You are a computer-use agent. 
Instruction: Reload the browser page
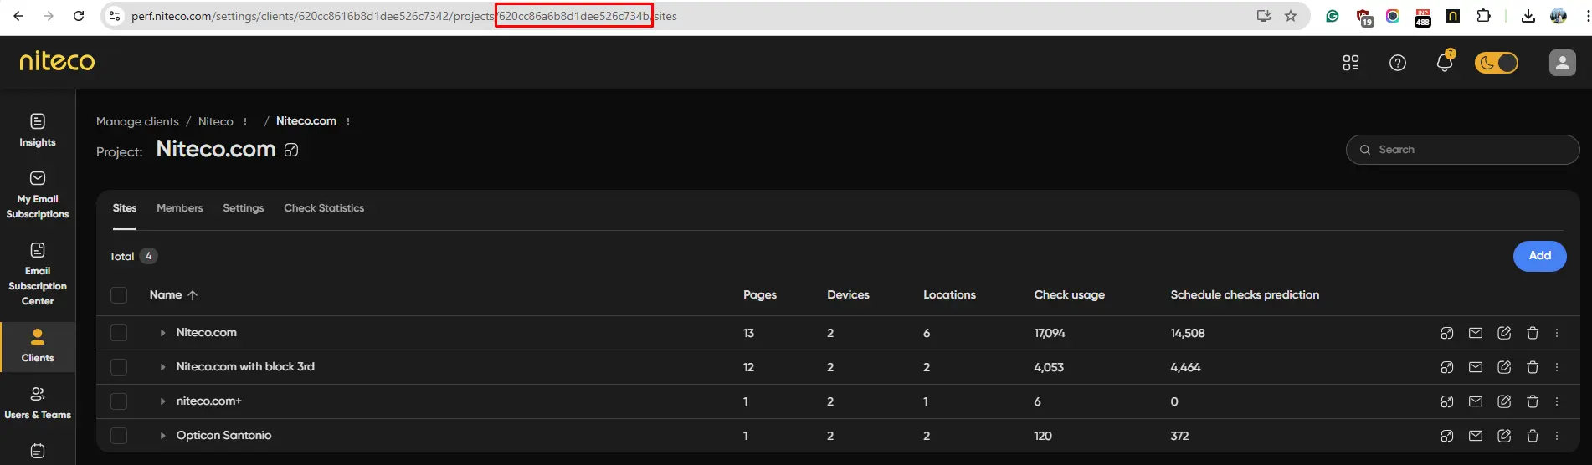(x=79, y=16)
